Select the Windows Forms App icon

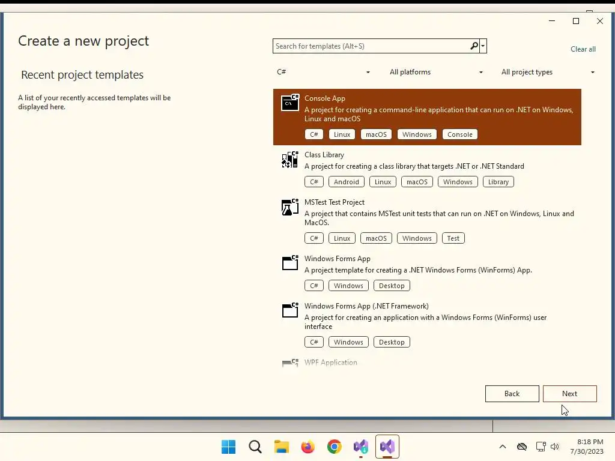[290, 263]
